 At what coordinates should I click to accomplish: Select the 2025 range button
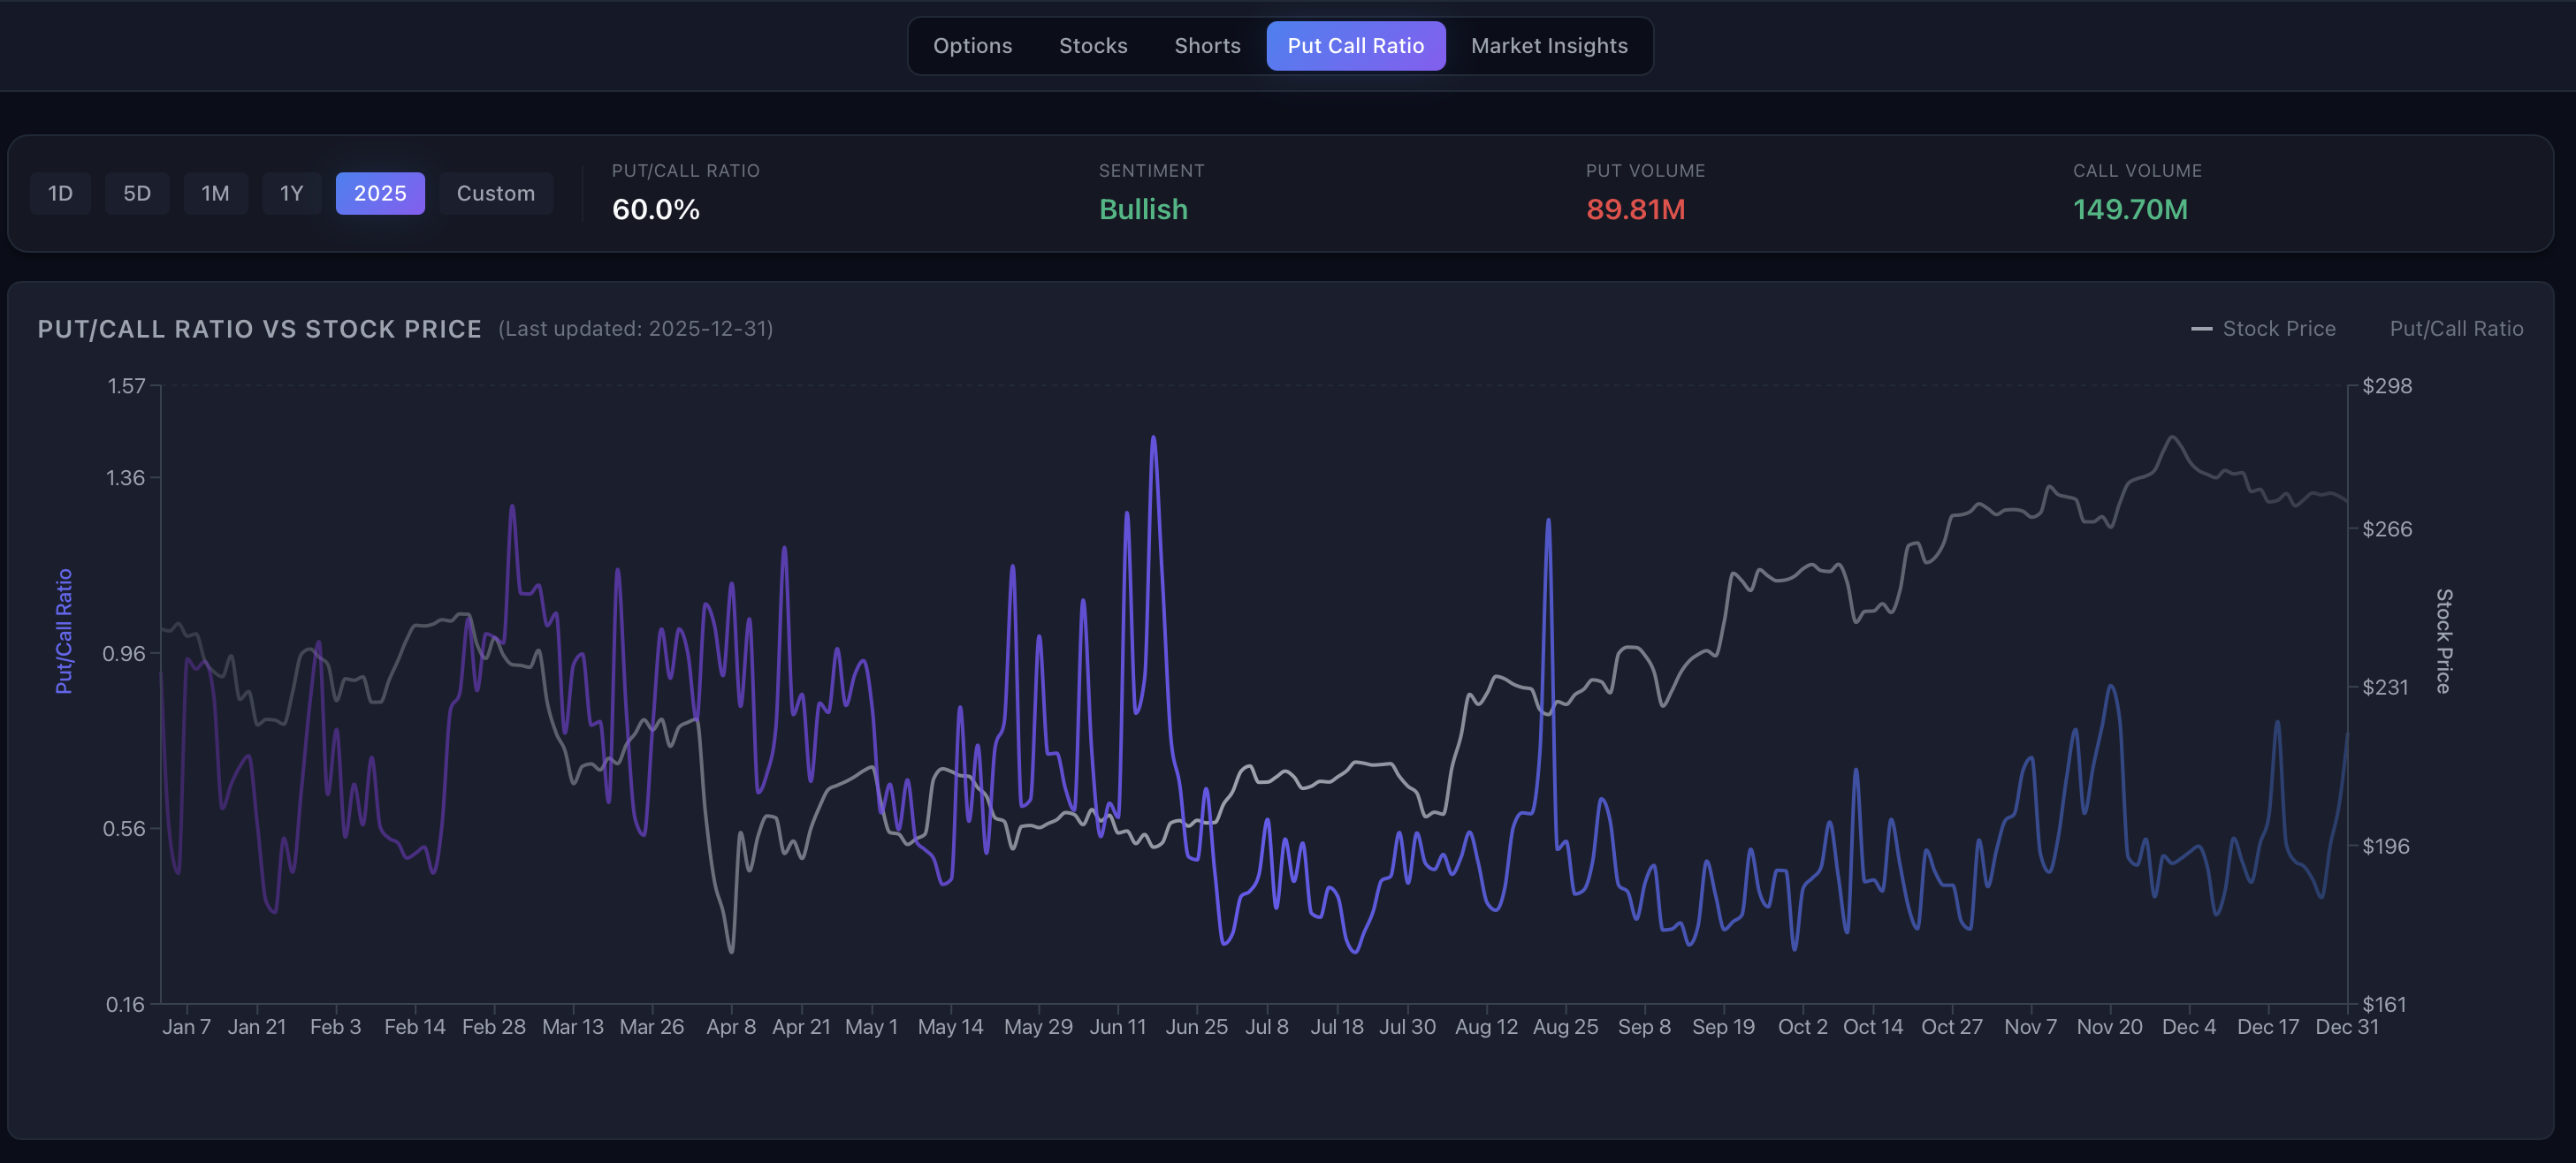380,193
